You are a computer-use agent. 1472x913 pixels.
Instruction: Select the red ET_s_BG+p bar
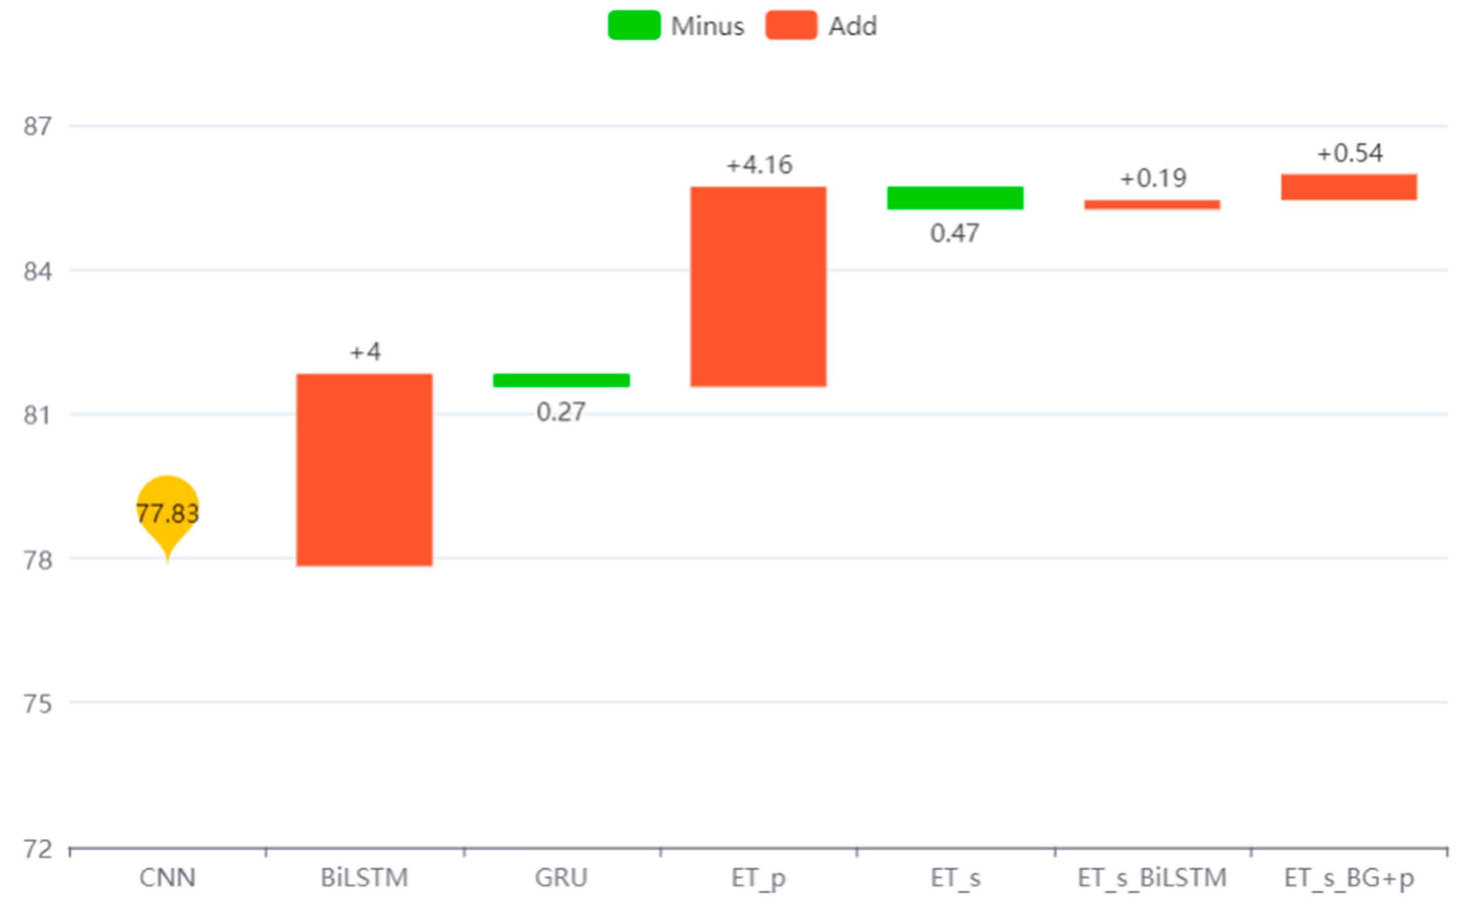tap(1349, 186)
